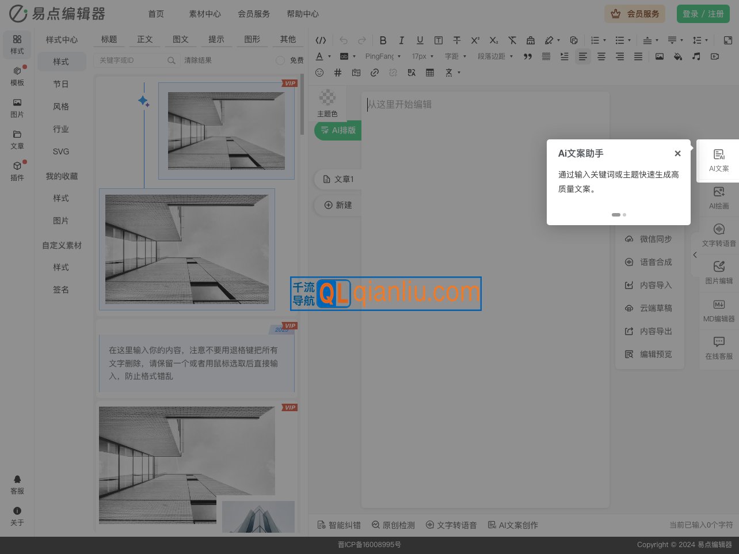Image resolution: width=739 pixels, height=554 pixels.
Task: Insert a hyperlink
Action: tap(375, 73)
